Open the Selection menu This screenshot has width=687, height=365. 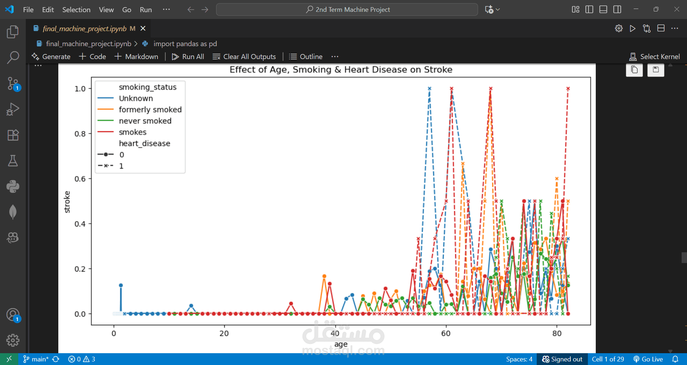pos(76,10)
